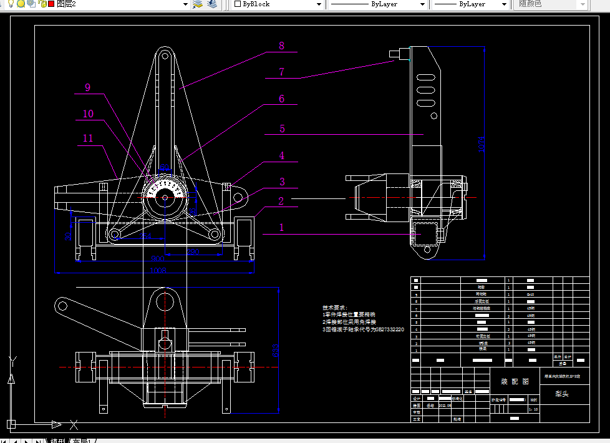The width and height of the screenshot is (610, 443).
Task: Select part balloon number 3
Action: (x=282, y=182)
